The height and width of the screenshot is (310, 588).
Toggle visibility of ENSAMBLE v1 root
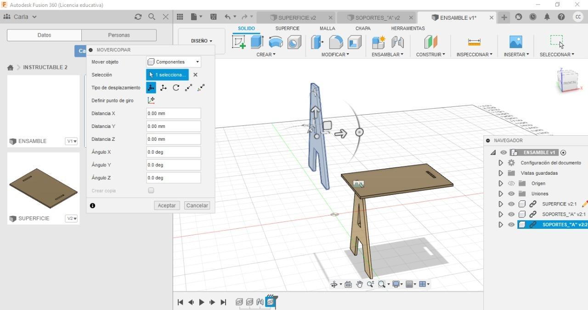(504, 153)
